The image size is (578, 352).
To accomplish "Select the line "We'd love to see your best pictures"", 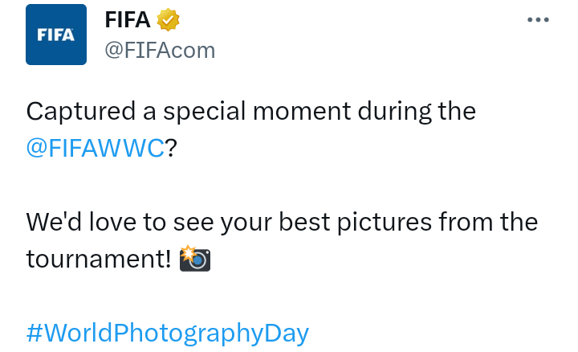I will pos(281,222).
